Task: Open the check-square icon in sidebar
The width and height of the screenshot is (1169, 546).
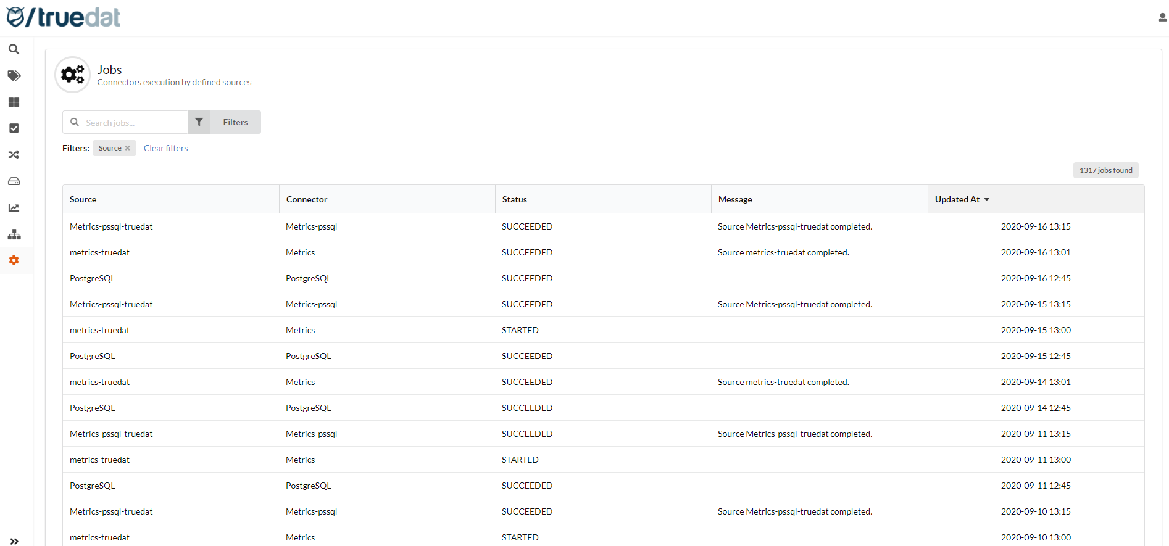Action: point(14,128)
